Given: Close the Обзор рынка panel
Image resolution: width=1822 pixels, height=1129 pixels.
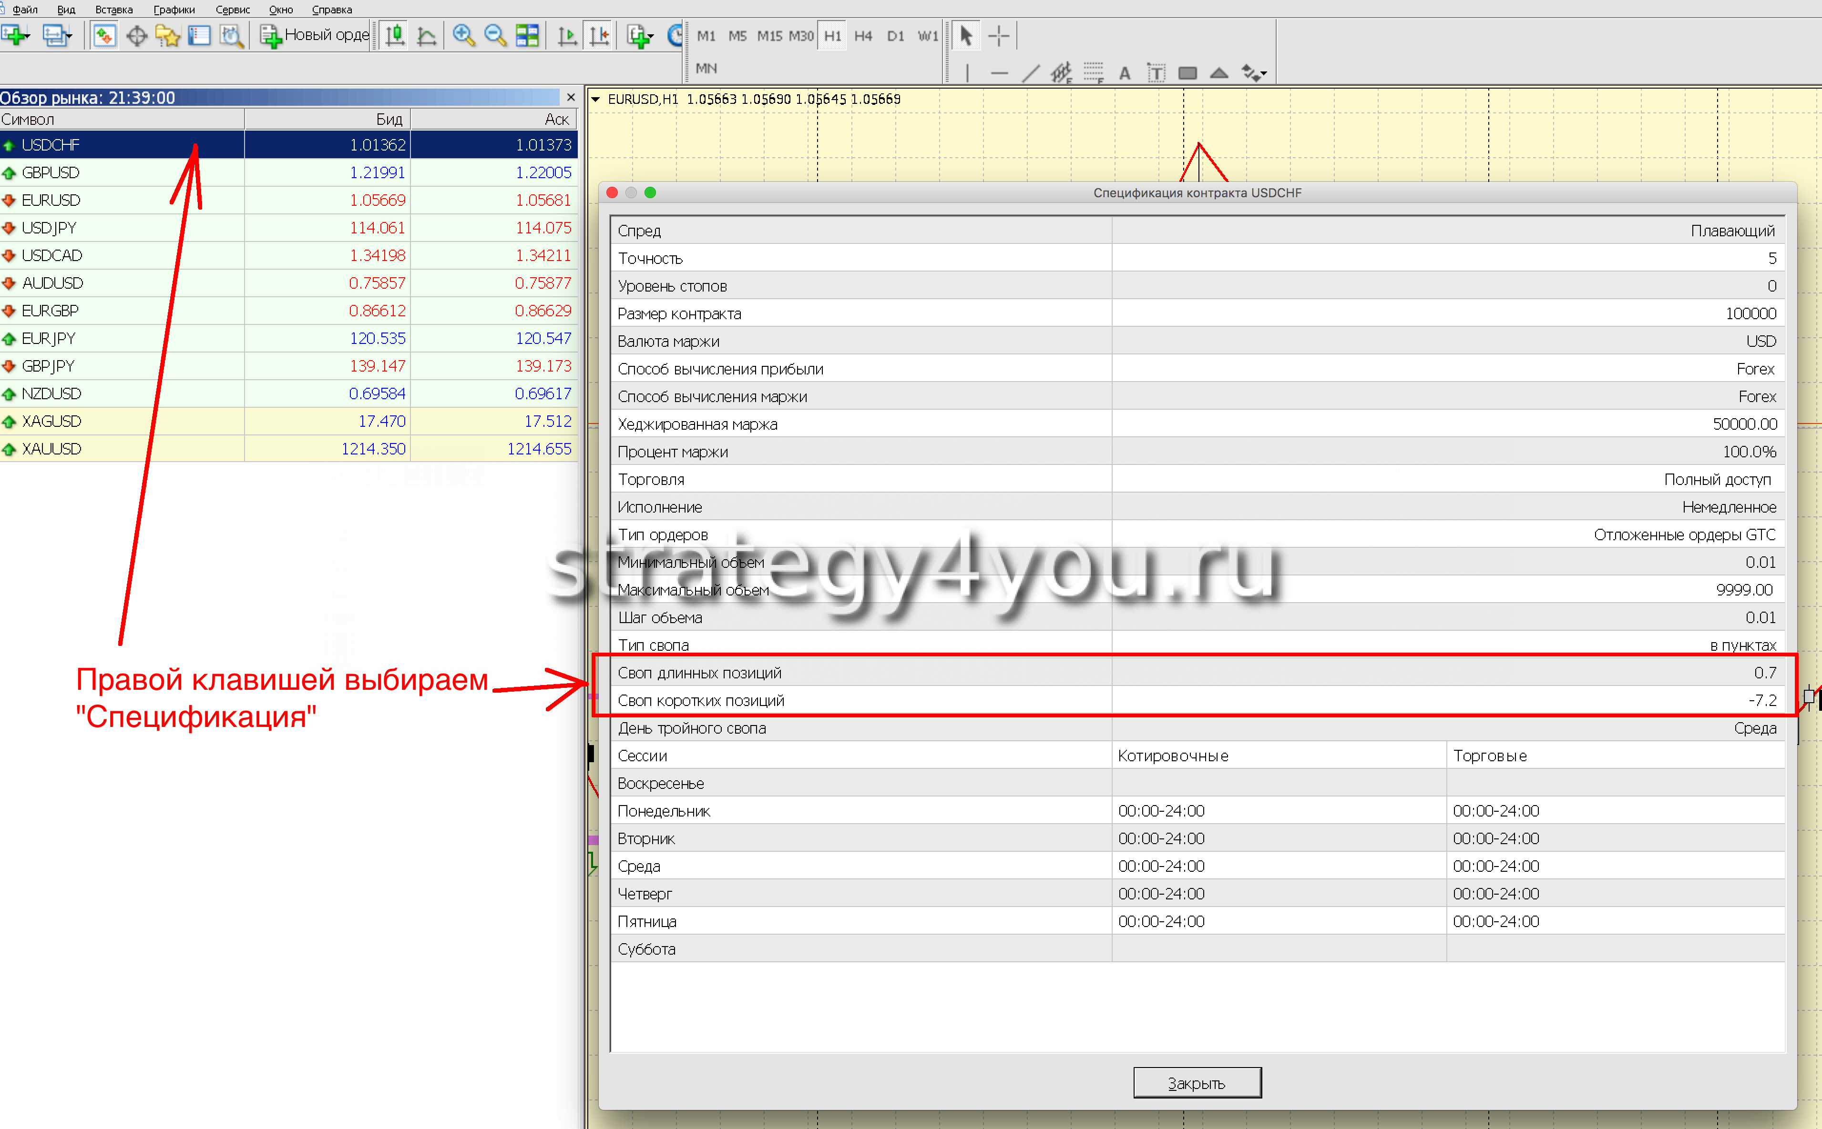Looking at the screenshot, I should click(571, 98).
